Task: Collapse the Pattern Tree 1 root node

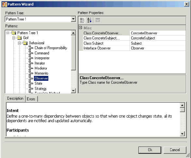Action: coord(8,33)
